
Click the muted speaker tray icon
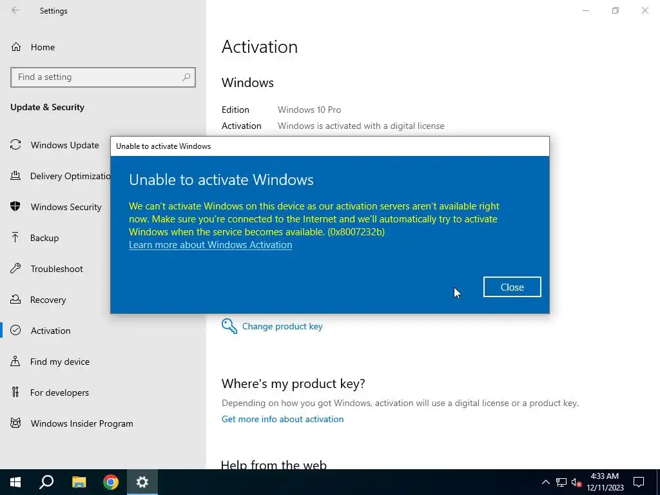577,482
